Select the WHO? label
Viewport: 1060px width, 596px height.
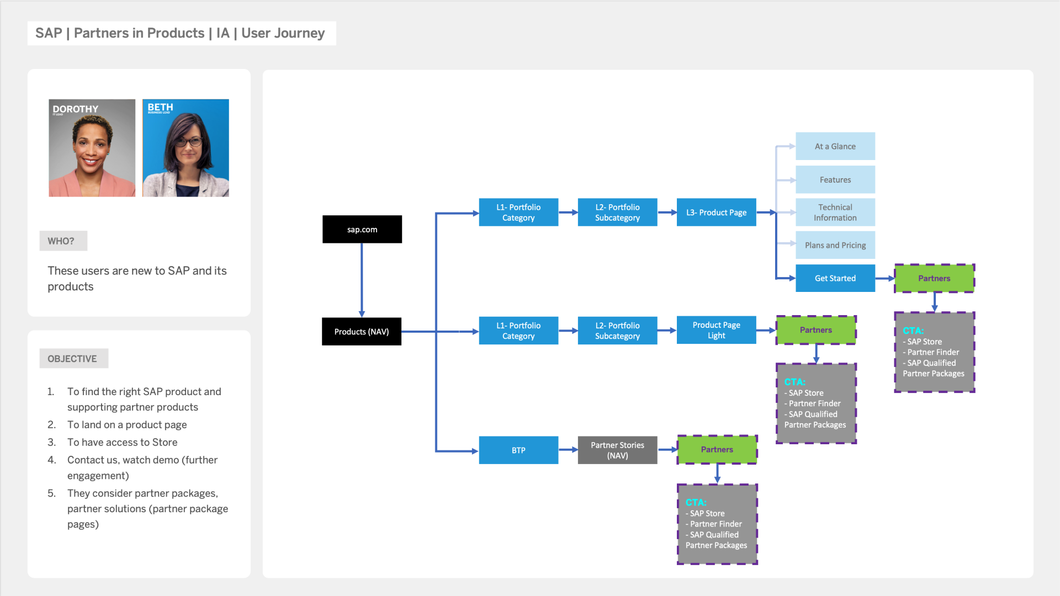pos(63,241)
